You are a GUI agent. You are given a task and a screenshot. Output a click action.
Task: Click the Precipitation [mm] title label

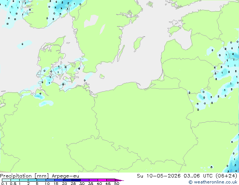(x=25, y=176)
